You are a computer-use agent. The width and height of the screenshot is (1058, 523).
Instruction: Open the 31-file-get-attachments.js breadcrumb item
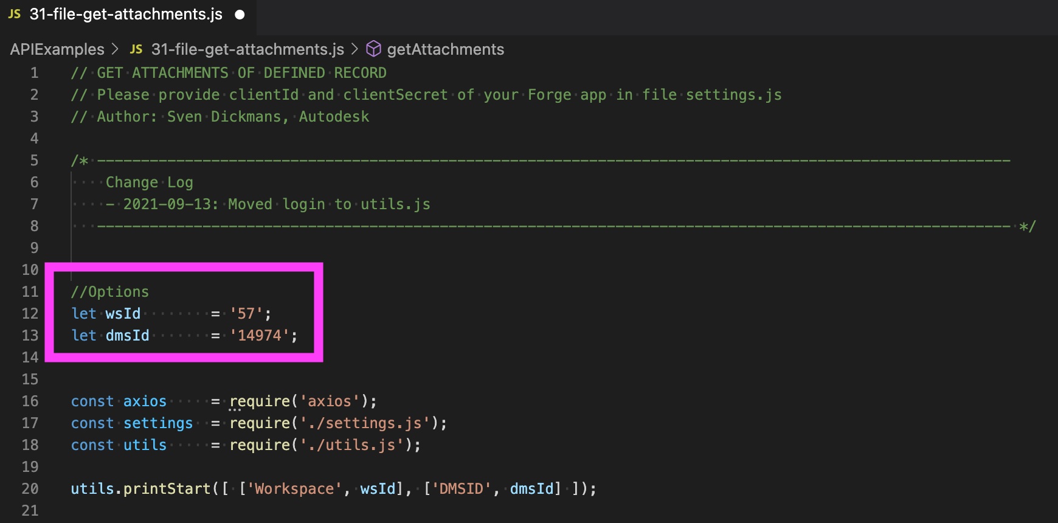pos(247,49)
